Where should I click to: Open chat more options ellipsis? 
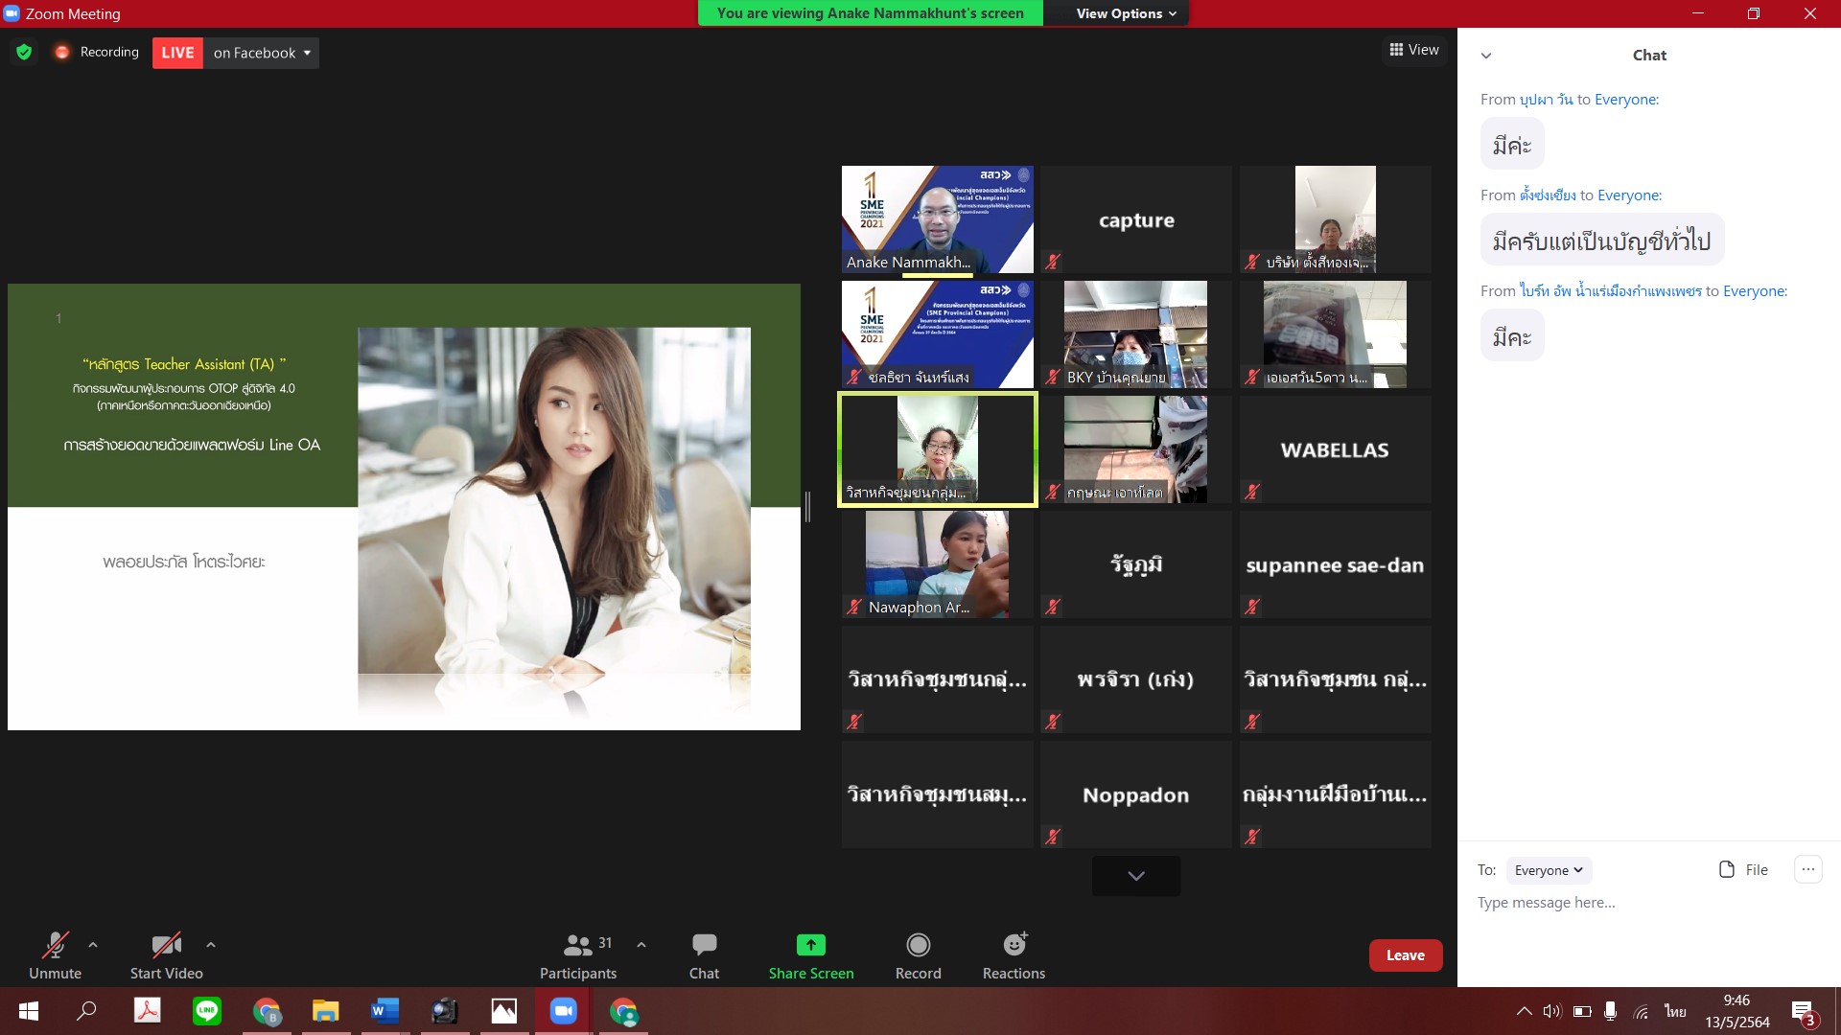1807,869
